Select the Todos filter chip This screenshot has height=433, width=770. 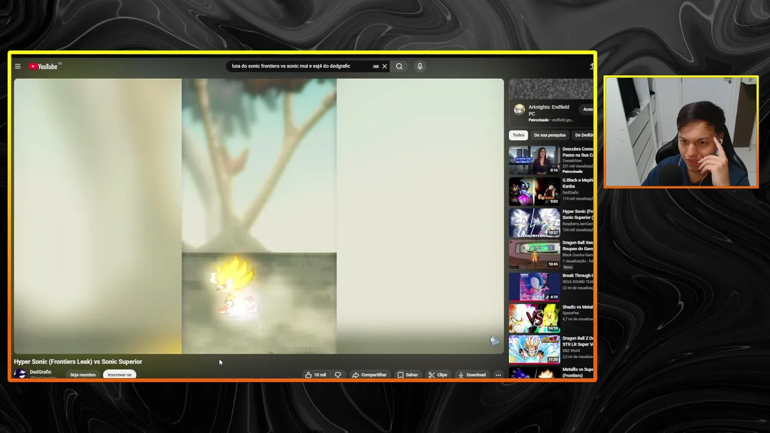coord(519,135)
